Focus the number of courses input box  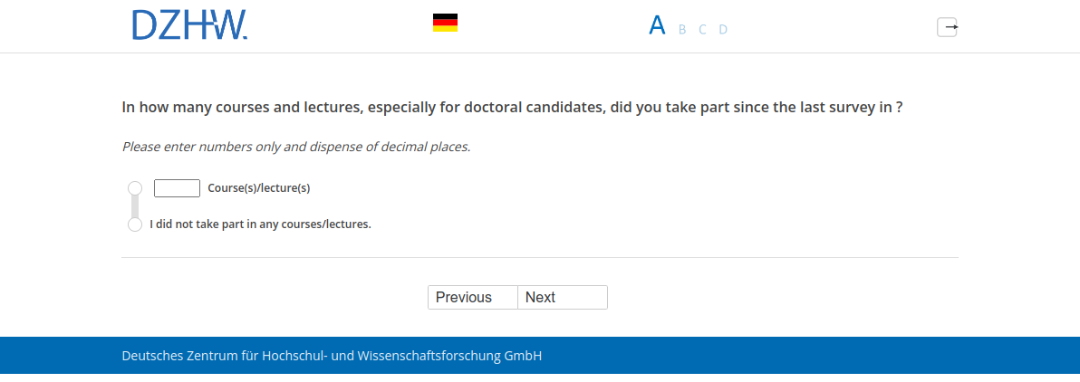coord(177,188)
